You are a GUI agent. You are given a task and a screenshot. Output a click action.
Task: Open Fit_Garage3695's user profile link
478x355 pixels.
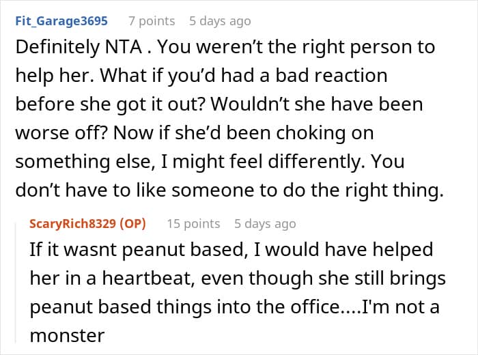tap(61, 21)
